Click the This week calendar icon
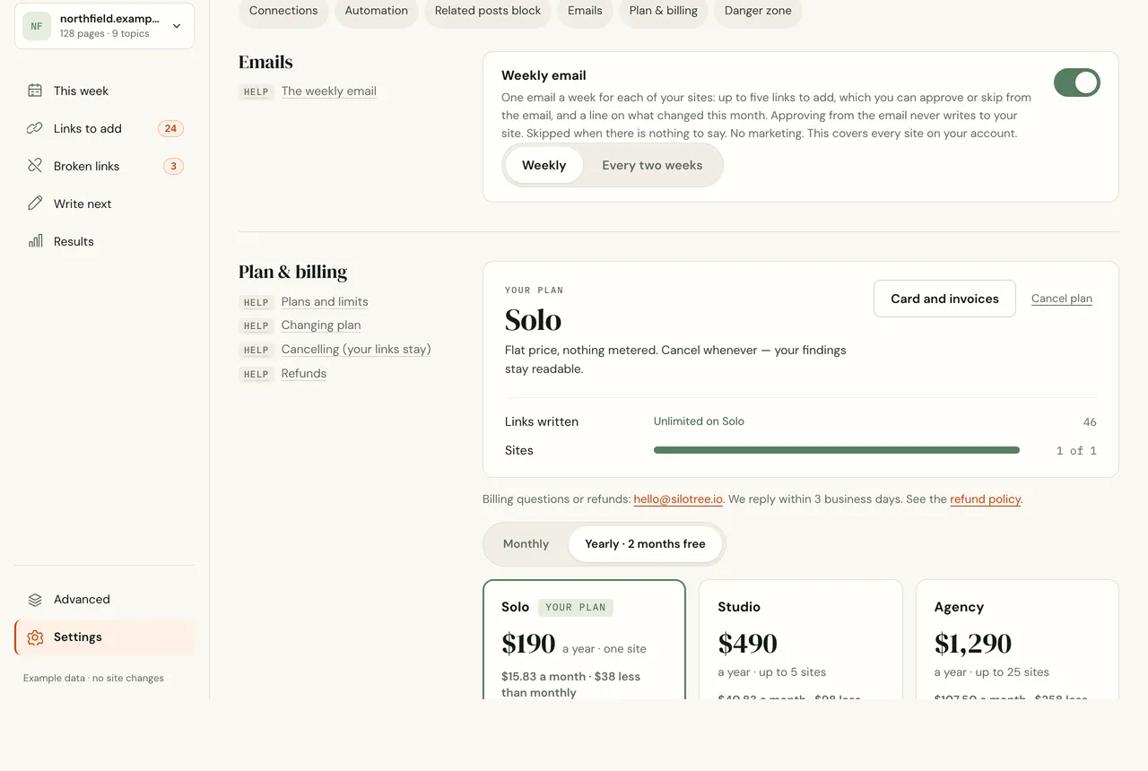The height and width of the screenshot is (771, 1148). point(35,91)
